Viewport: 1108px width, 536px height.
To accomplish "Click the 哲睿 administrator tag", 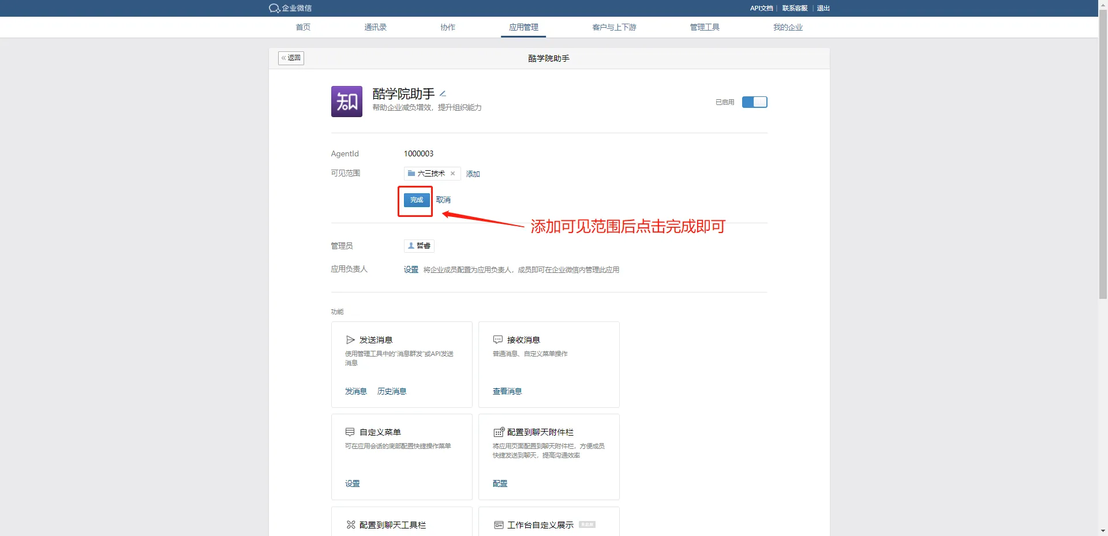I will pos(419,246).
